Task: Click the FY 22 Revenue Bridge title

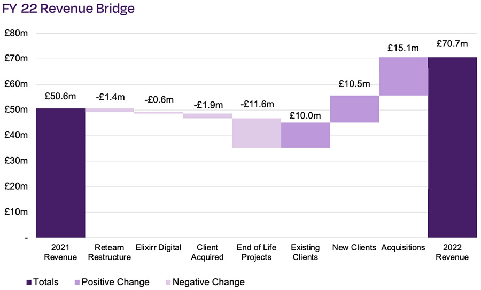Action: pos(68,9)
